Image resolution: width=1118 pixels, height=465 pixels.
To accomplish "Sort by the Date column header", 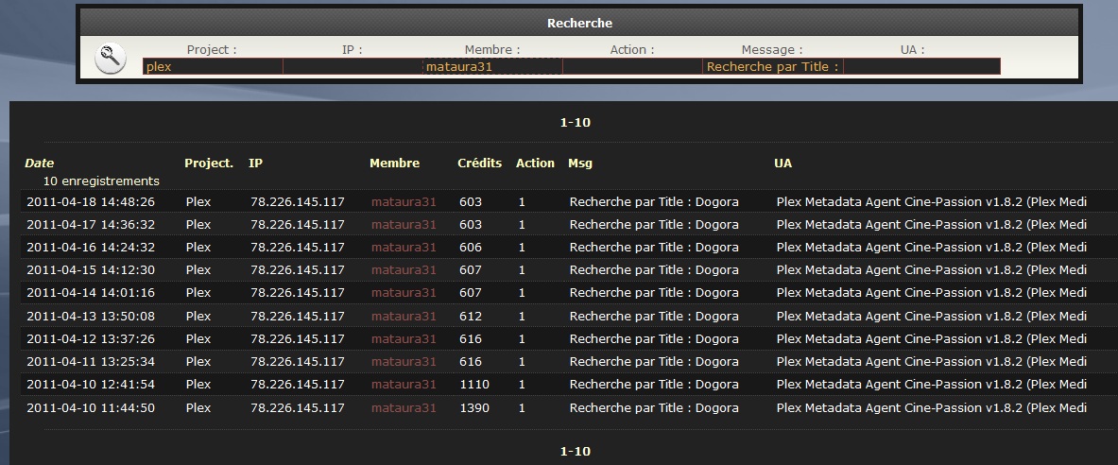I will pyautogui.click(x=39, y=164).
